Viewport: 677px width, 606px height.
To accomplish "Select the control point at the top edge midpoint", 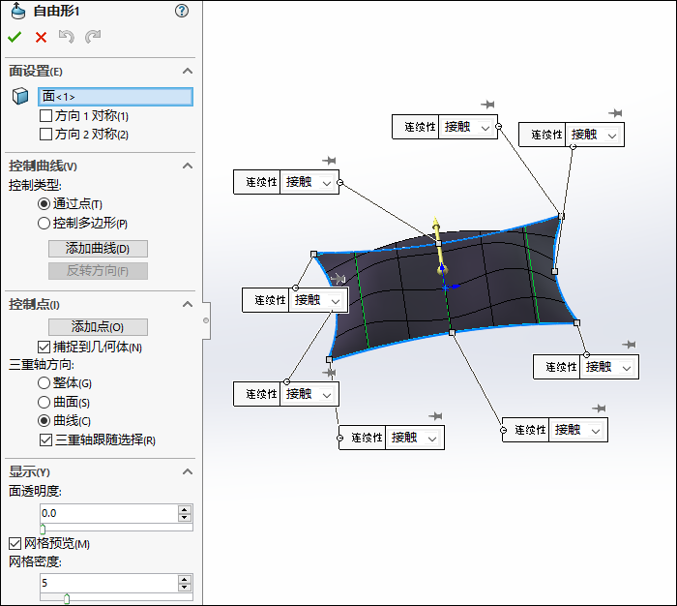I will coord(438,243).
